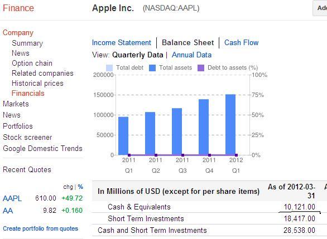Image resolution: width=327 pixels, height=239 pixels.
Task: Open the Income Statement tab
Action: 122,43
